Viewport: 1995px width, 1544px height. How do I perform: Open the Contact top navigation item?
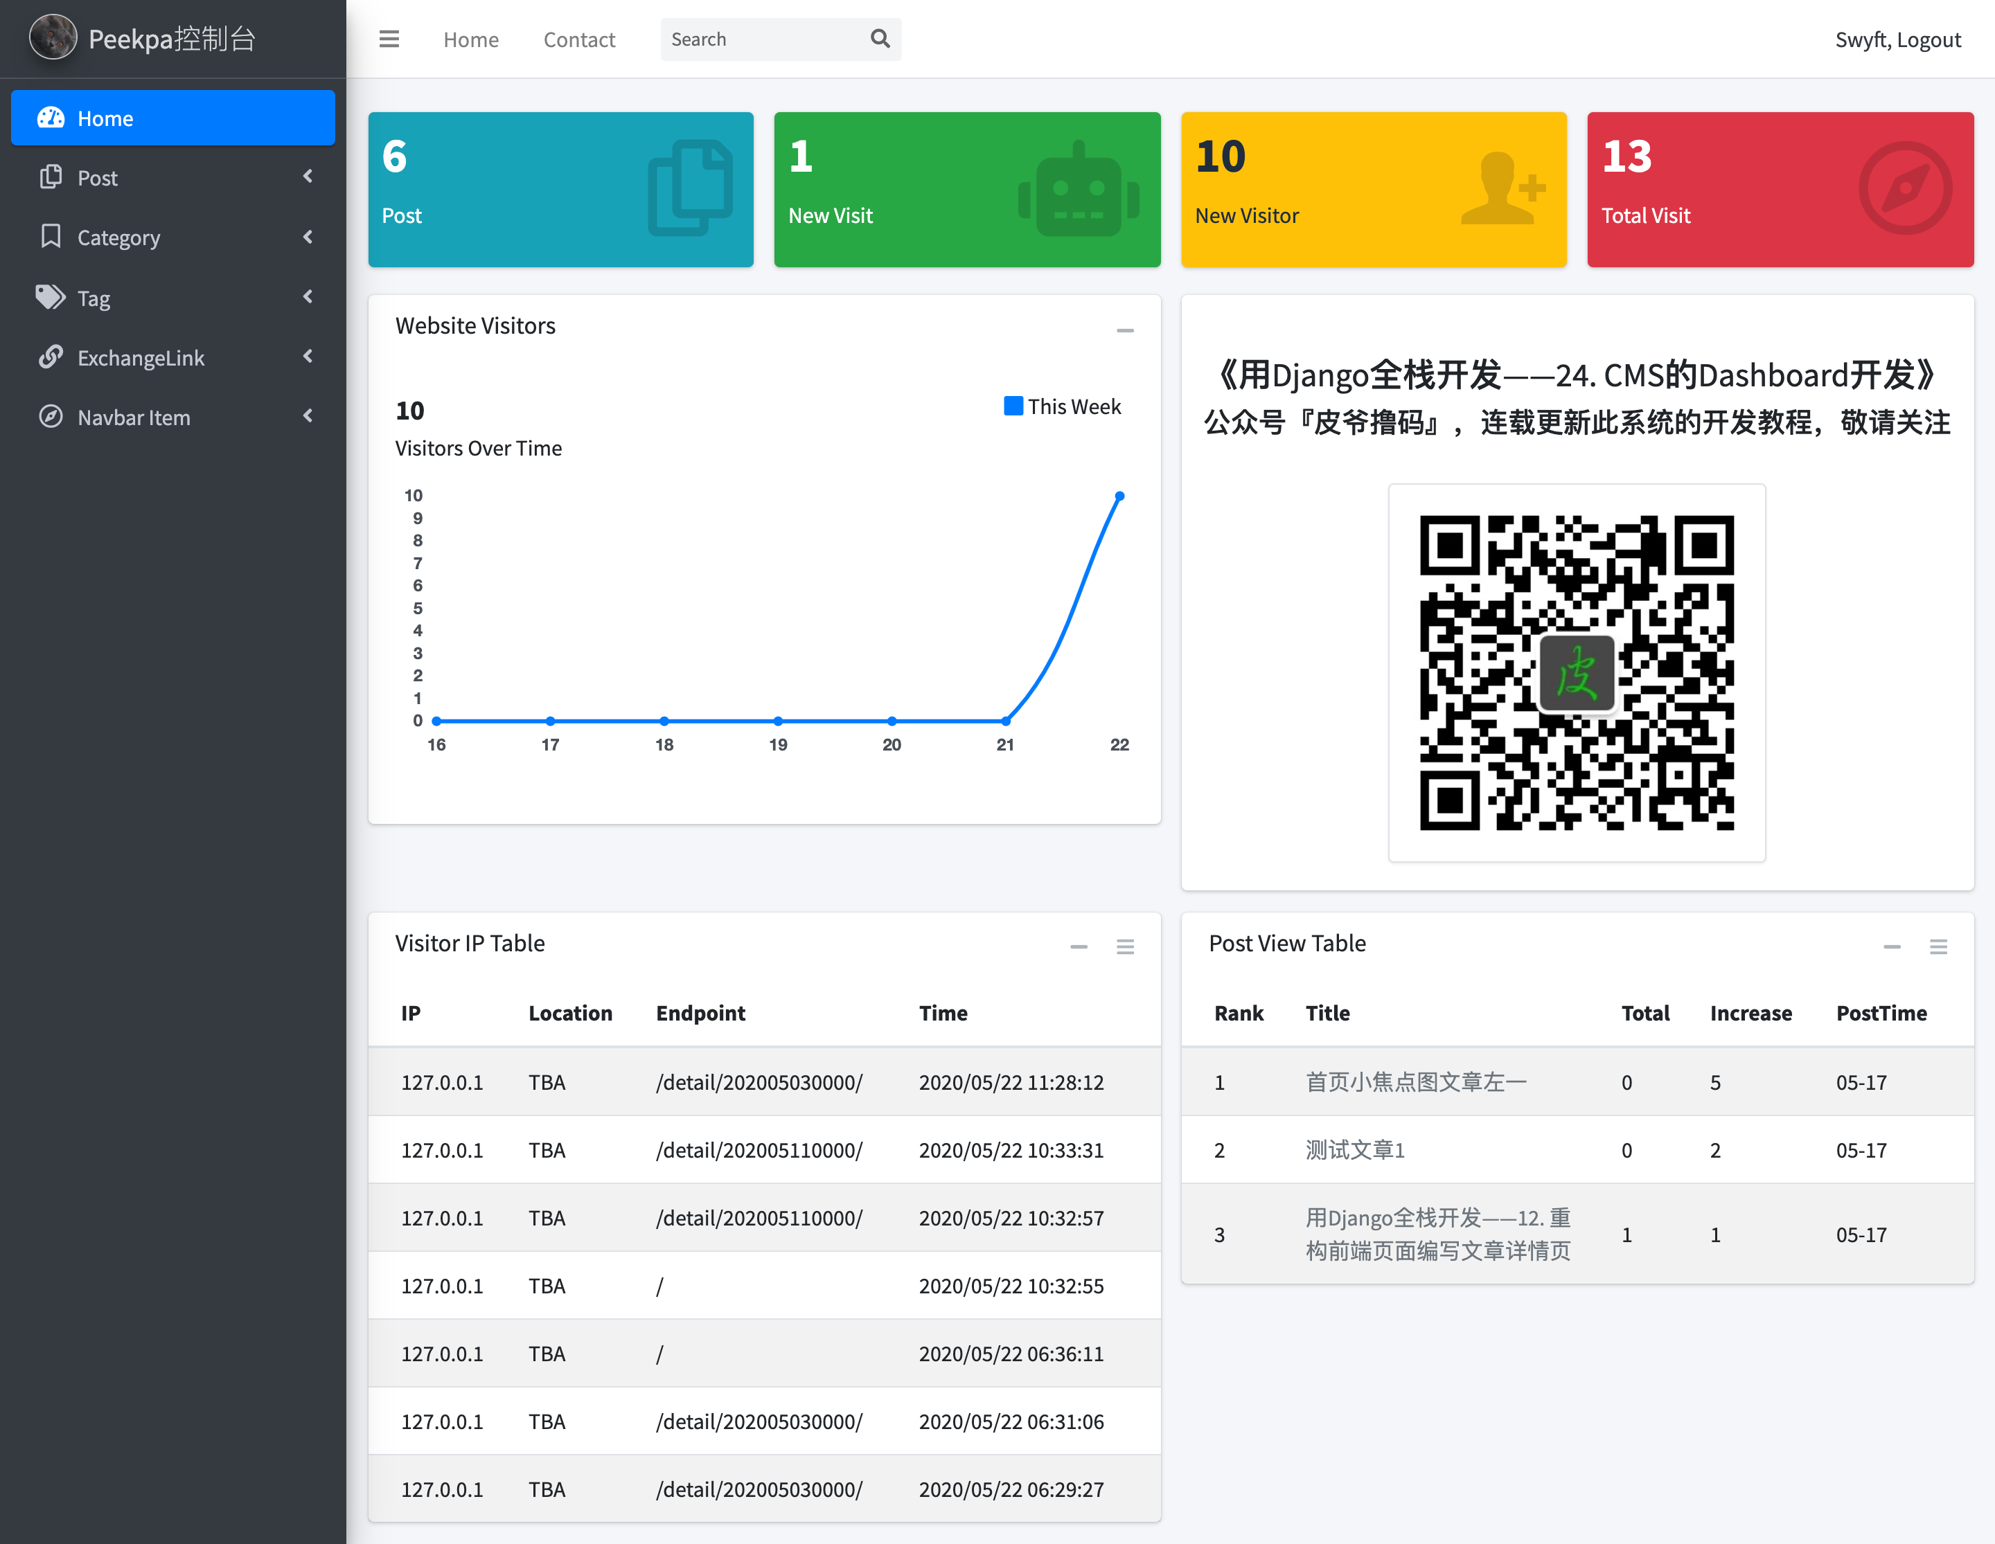579,39
